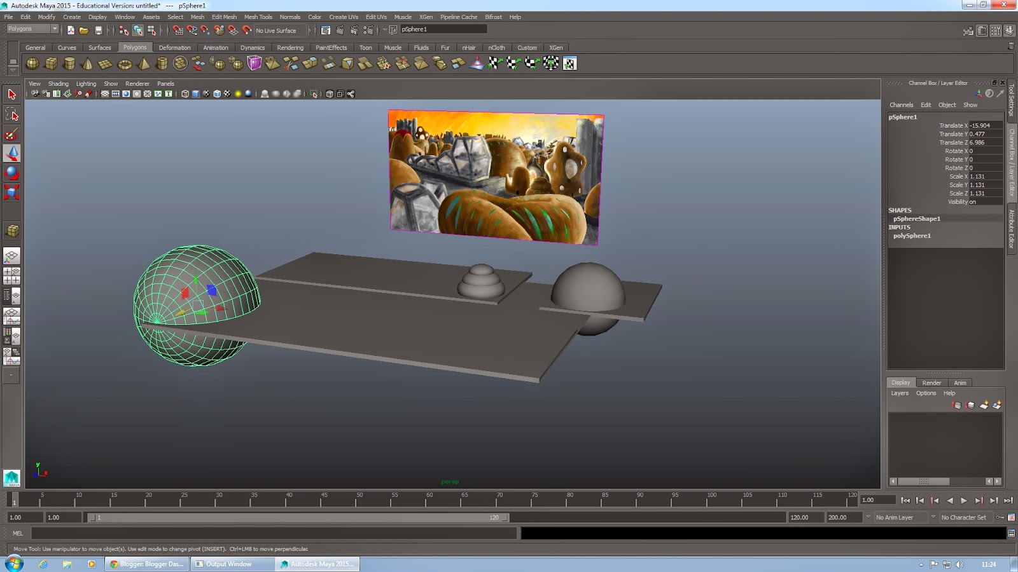Click the Open Scene folder icon
The width and height of the screenshot is (1018, 572).
[x=84, y=30]
